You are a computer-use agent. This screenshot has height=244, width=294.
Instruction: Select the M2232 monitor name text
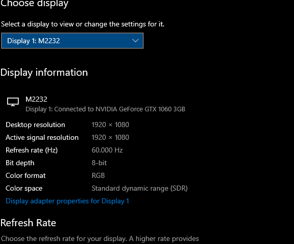click(x=36, y=99)
